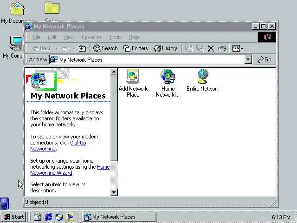Click the Go button
Image resolution: width=297 pixels, height=223 pixels.
265,59
